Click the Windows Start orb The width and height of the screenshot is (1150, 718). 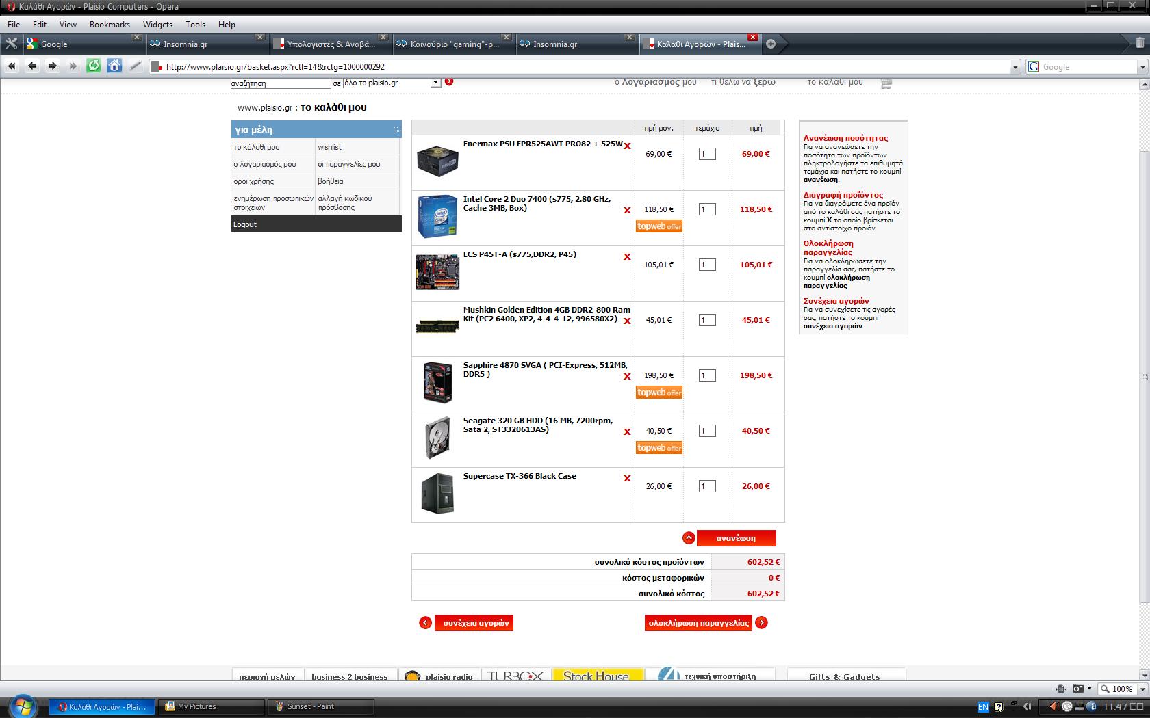click(x=23, y=706)
